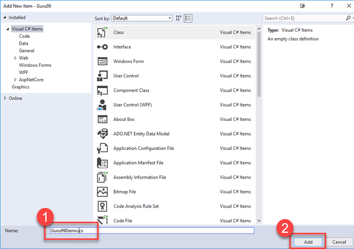Open the Sort by Default dropdown
This screenshot has width=354, height=249.
point(142,18)
